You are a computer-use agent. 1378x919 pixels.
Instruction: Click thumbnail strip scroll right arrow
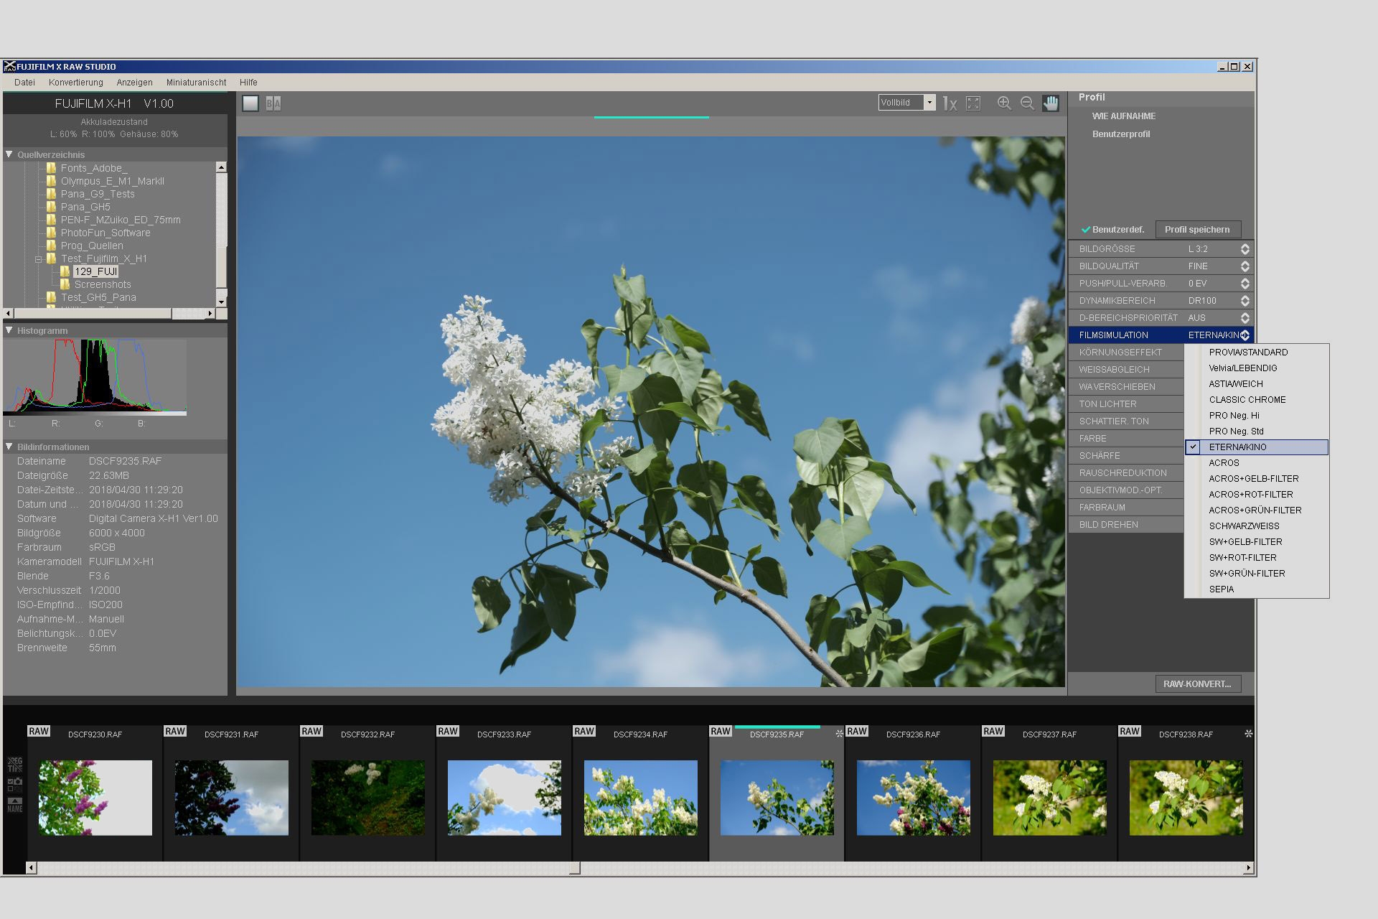point(1248,868)
